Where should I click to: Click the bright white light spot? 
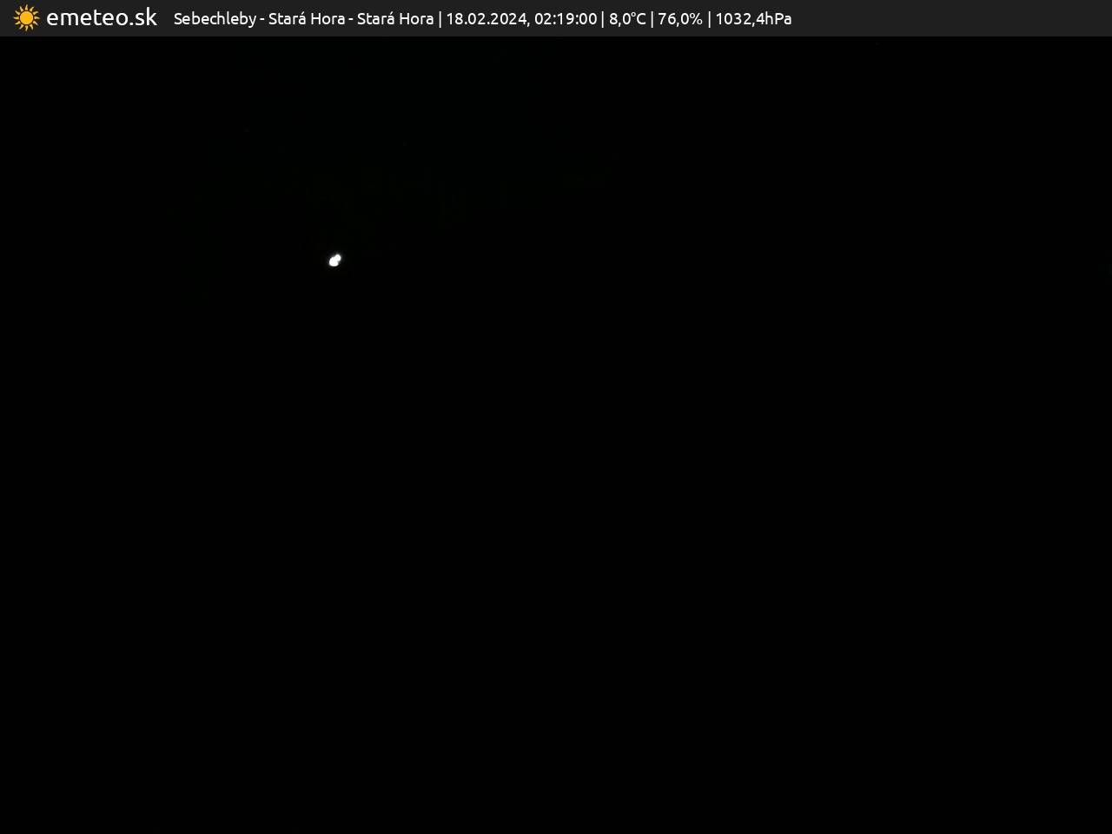[x=334, y=260]
